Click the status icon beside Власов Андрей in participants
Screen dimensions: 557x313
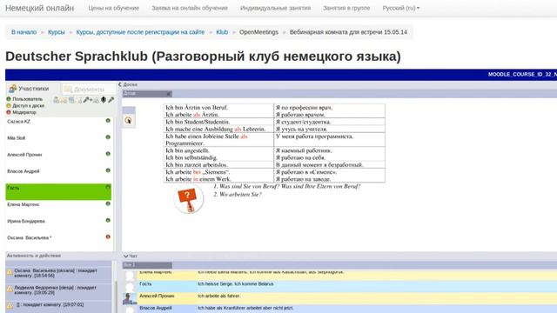(108, 170)
